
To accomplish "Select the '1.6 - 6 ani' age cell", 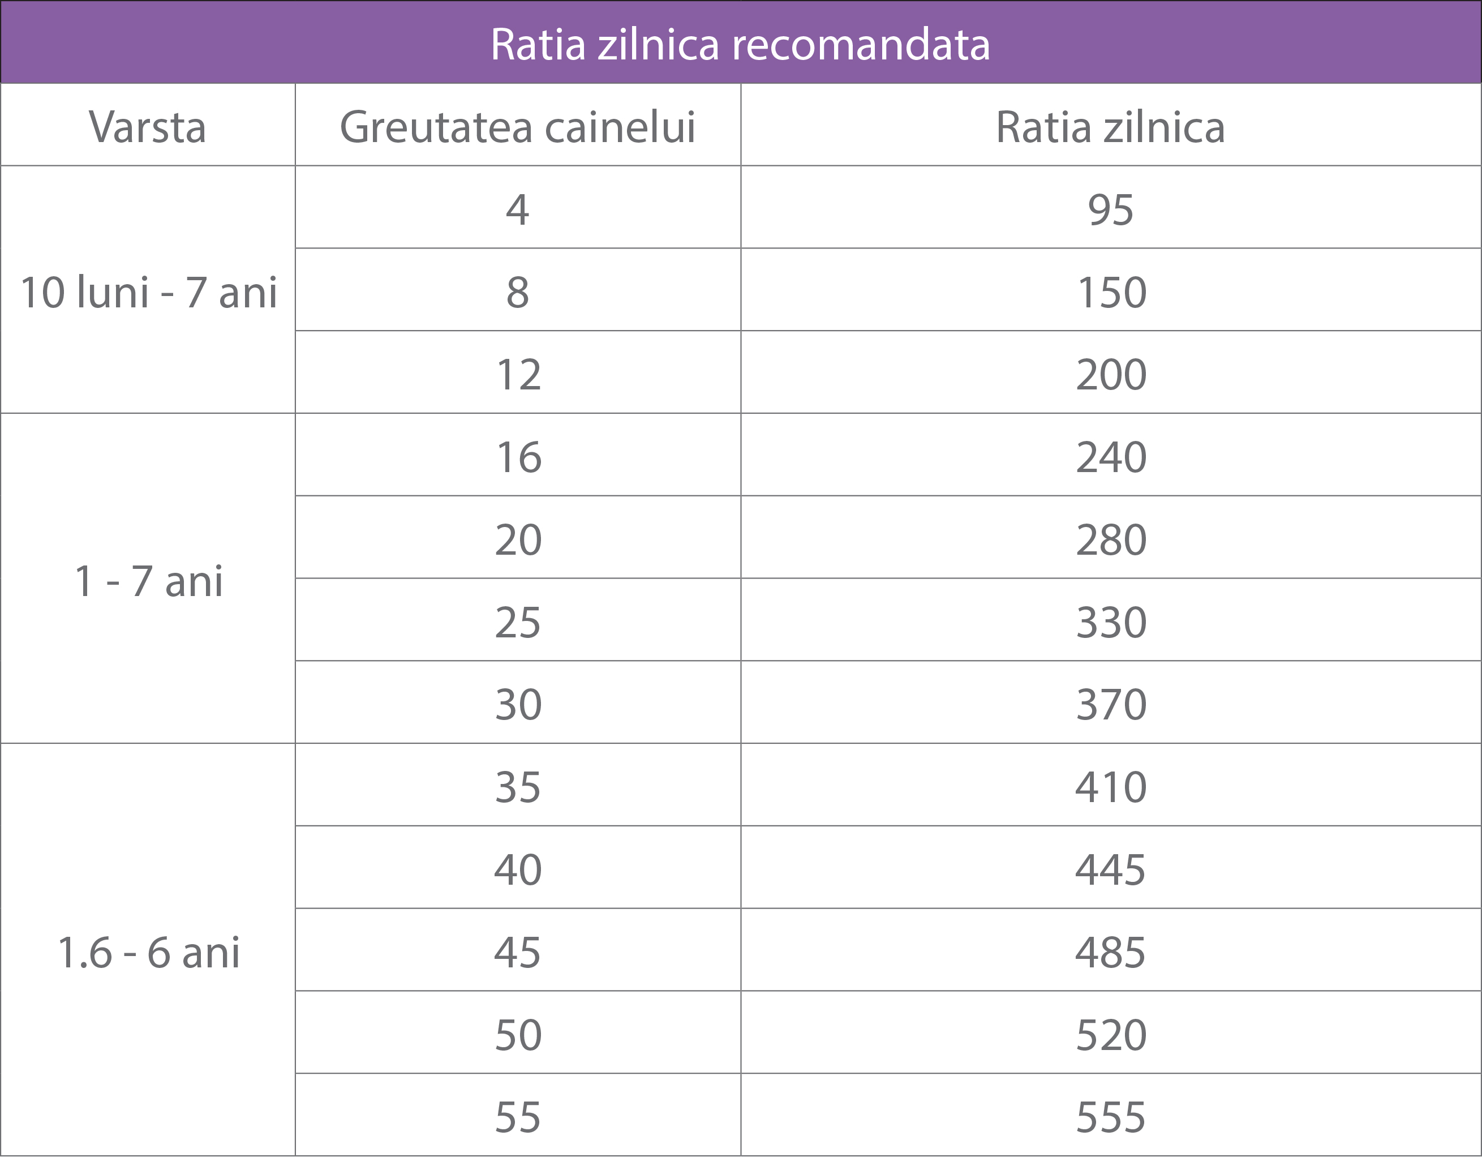I will (148, 950).
